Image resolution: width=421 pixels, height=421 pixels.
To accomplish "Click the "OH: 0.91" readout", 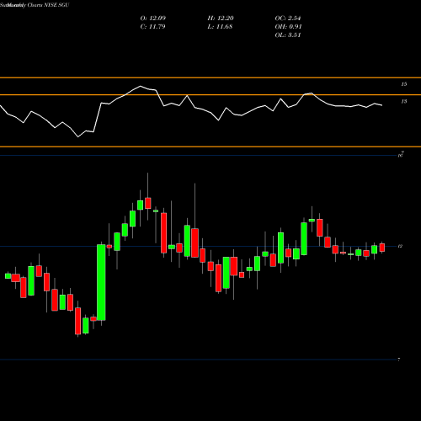I will [288, 27].
